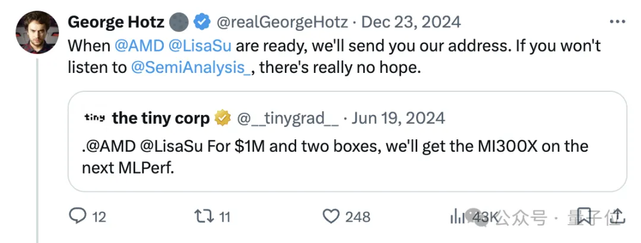Click the gold verified badge of the tiny corp
The height and width of the screenshot is (243, 641).
tap(223, 118)
